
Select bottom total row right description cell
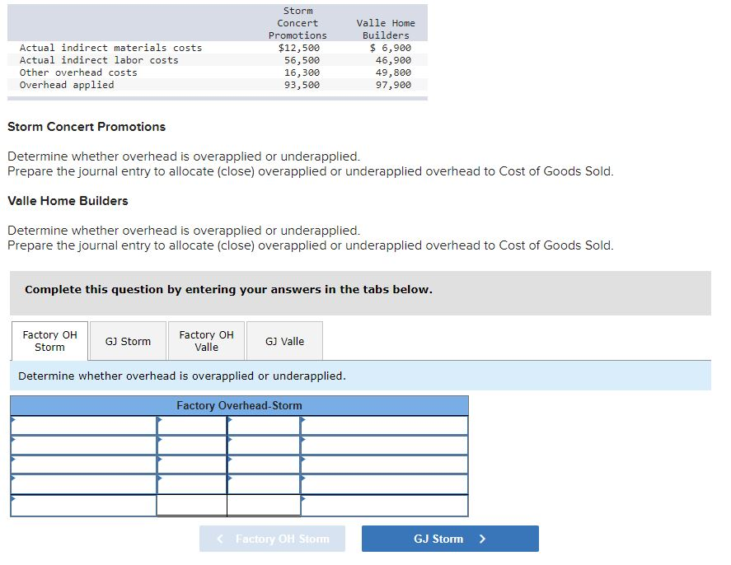pyautogui.click(x=385, y=506)
